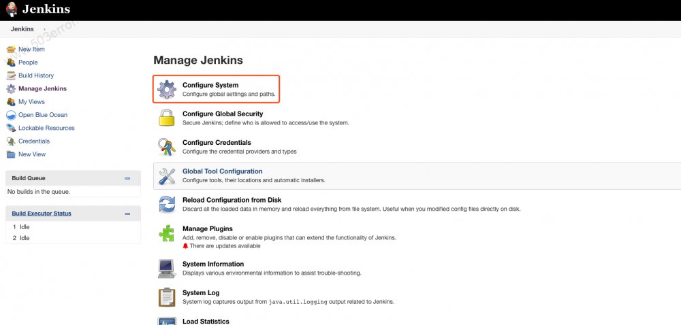Click the Jenkins butler logo icon
Screen dimensions: 681x325
(12, 9)
